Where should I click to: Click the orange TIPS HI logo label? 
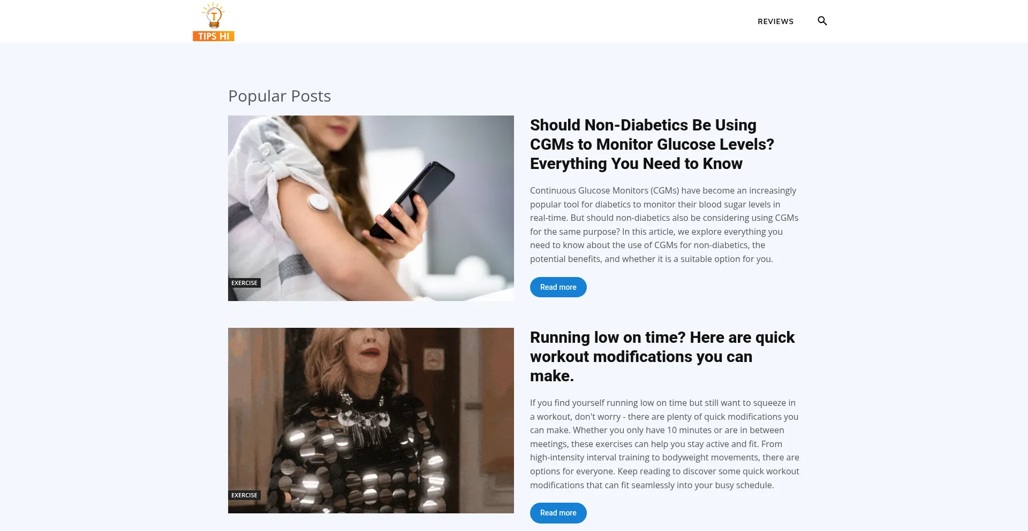(214, 36)
